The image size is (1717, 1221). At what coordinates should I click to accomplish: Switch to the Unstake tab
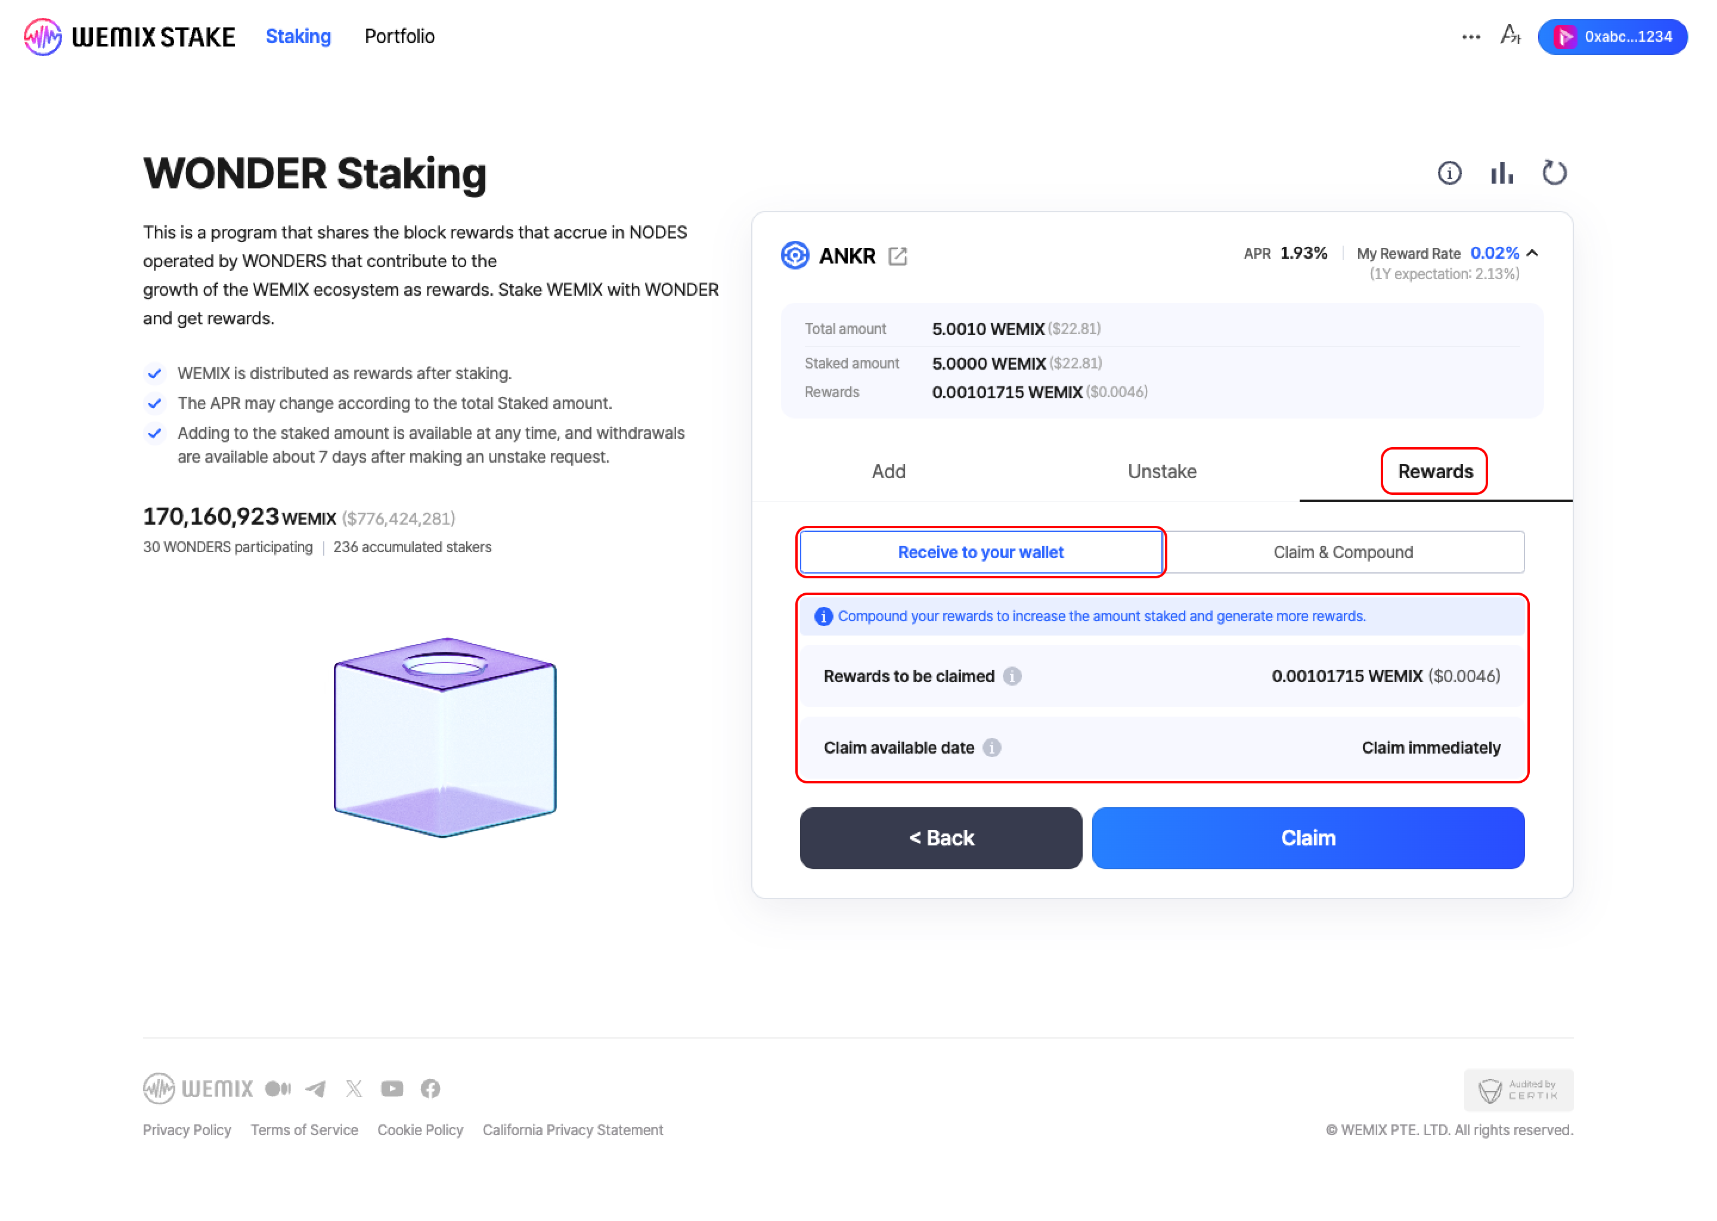click(1161, 472)
